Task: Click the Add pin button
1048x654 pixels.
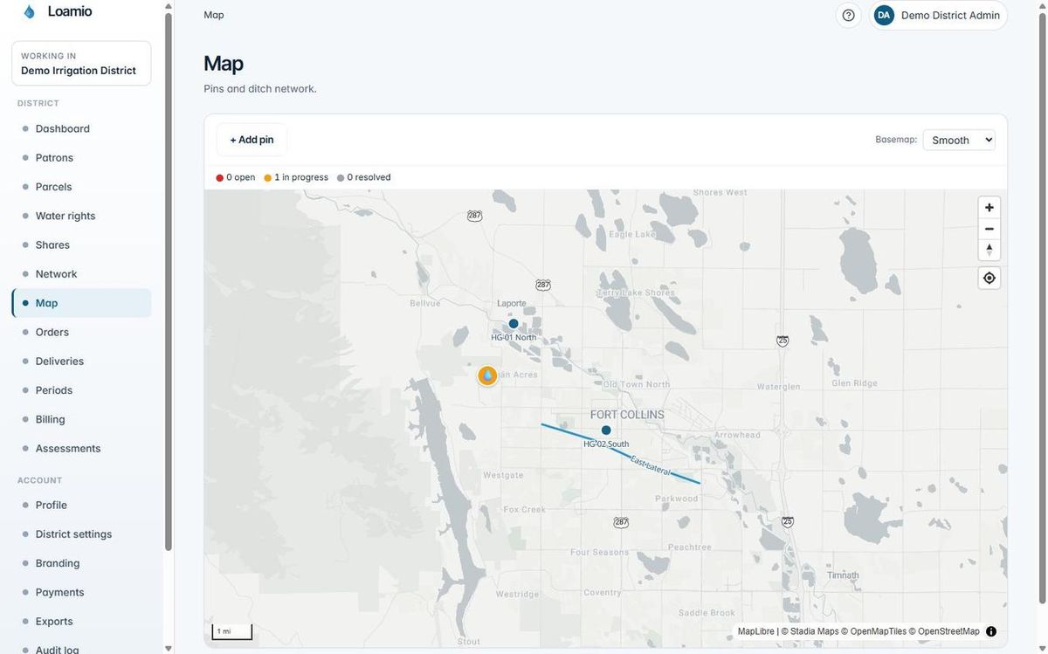Action: coord(252,140)
